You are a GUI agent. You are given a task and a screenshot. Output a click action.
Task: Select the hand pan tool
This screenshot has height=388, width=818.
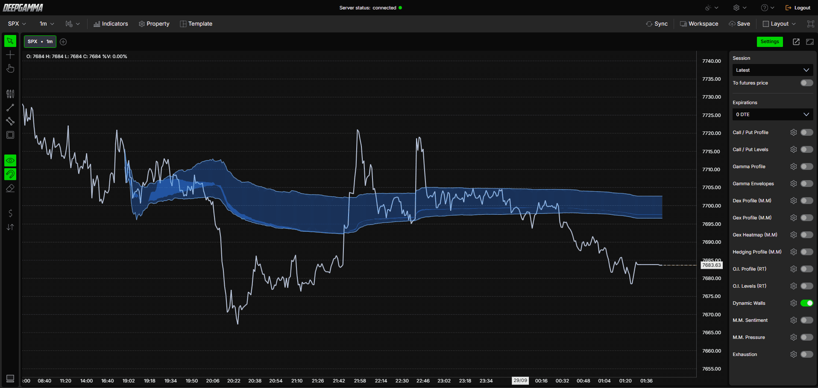pos(10,68)
